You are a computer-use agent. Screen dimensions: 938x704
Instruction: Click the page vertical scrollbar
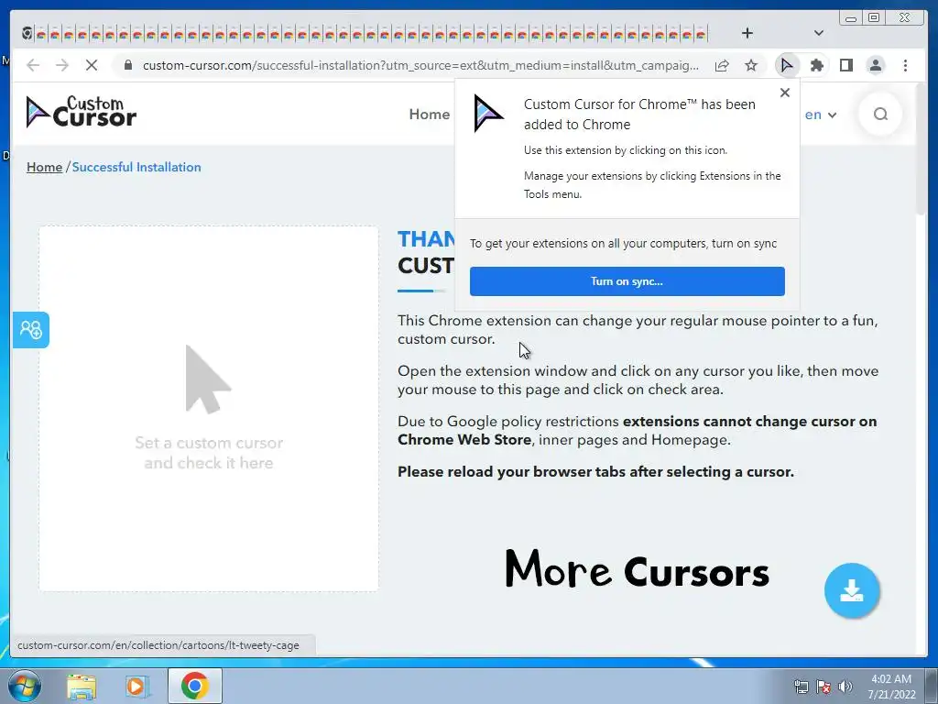coord(922,149)
